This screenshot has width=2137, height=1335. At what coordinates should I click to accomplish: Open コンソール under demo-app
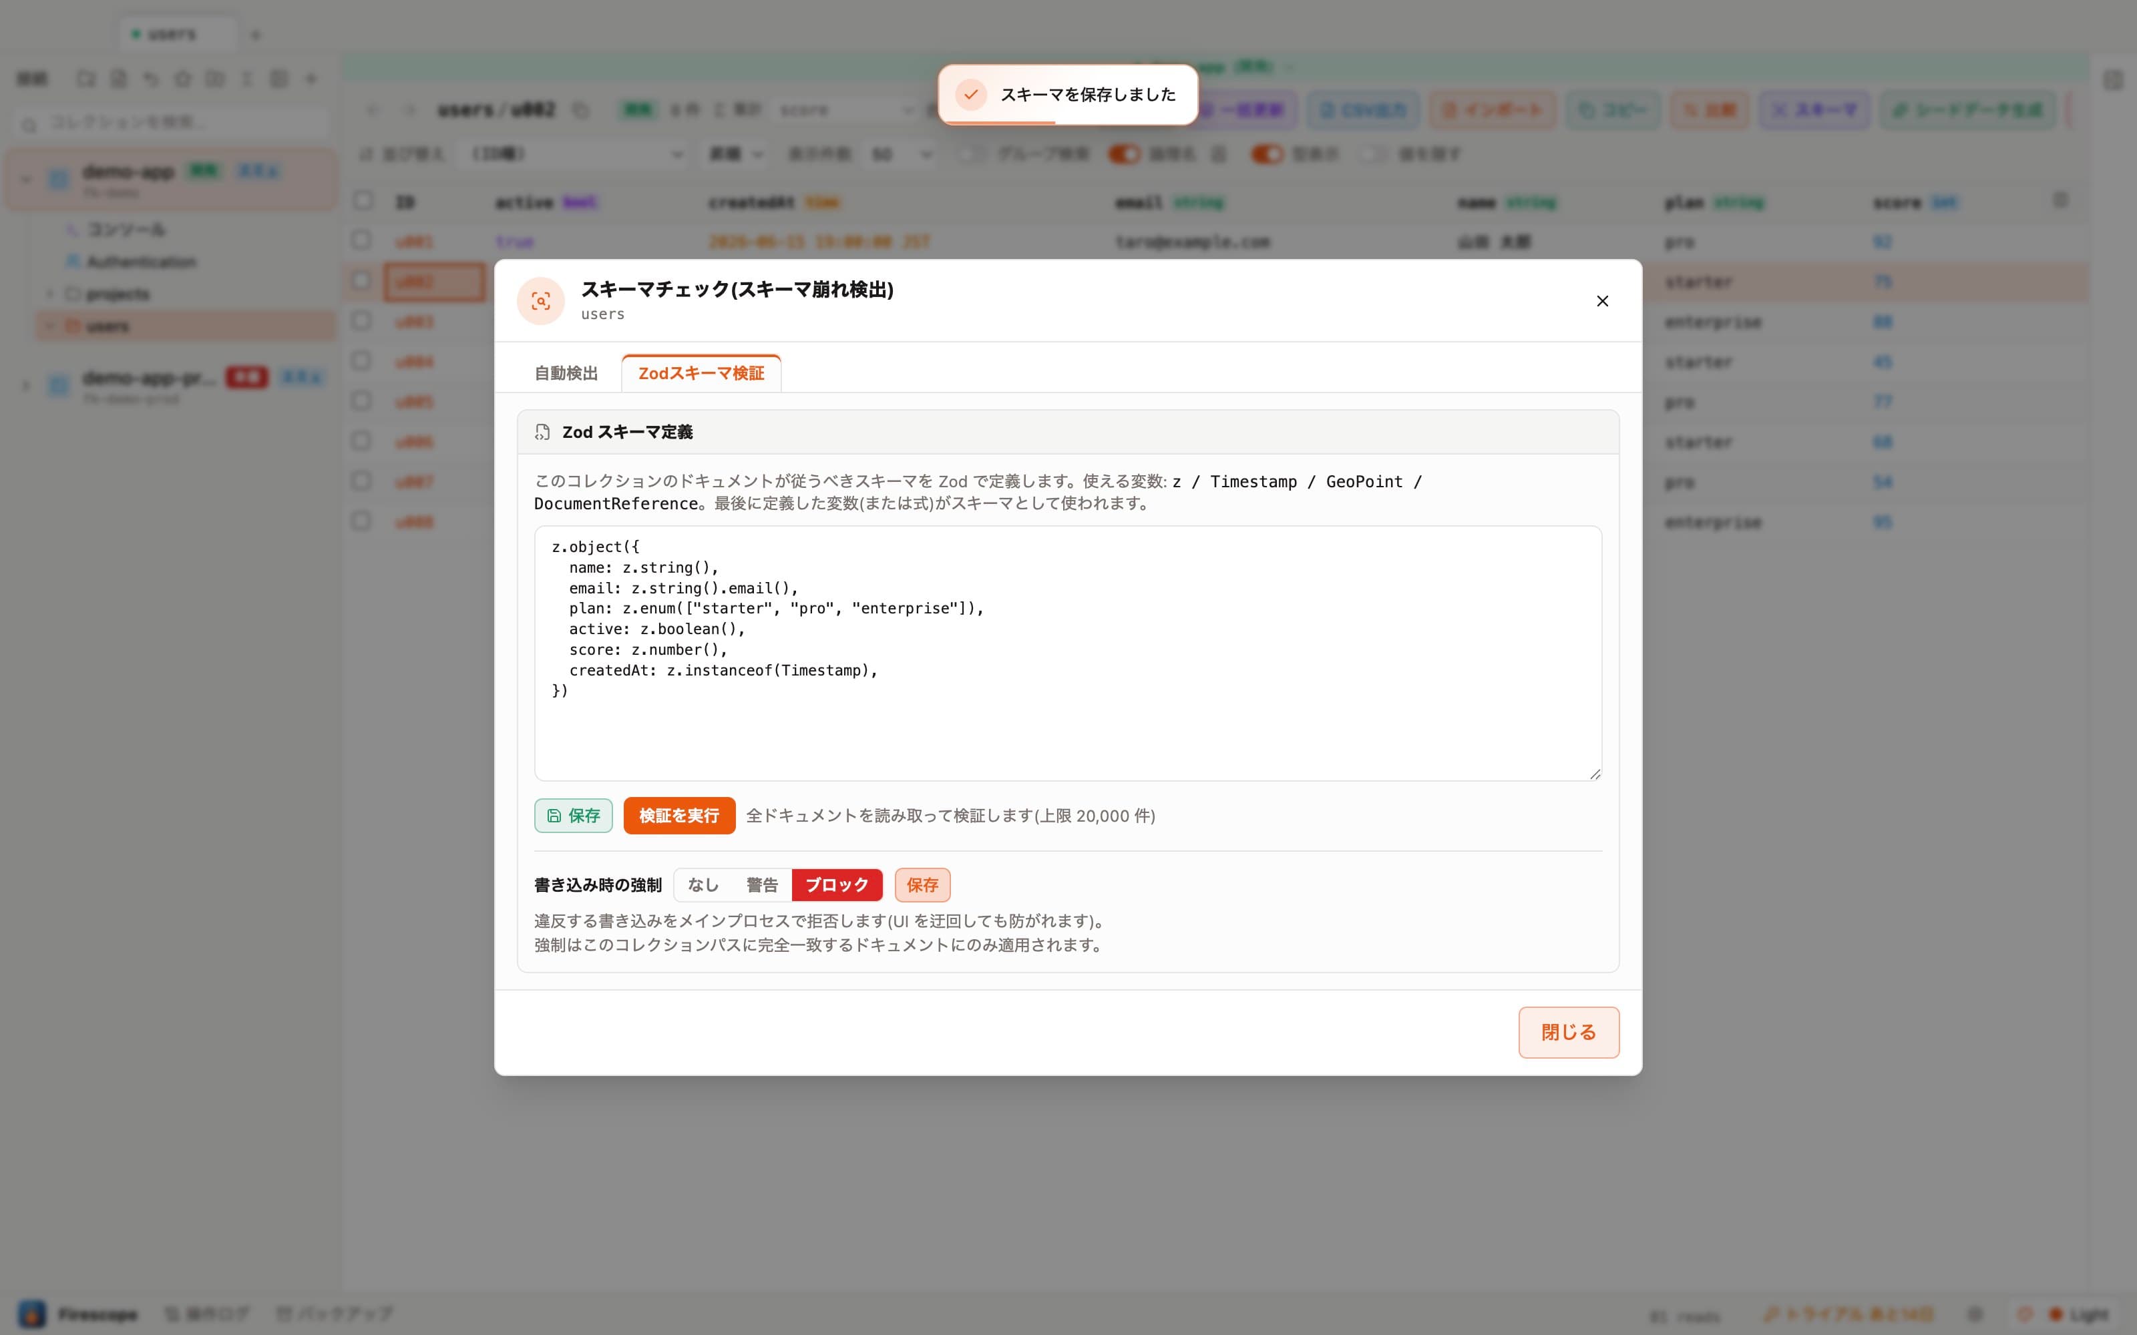click(x=126, y=230)
